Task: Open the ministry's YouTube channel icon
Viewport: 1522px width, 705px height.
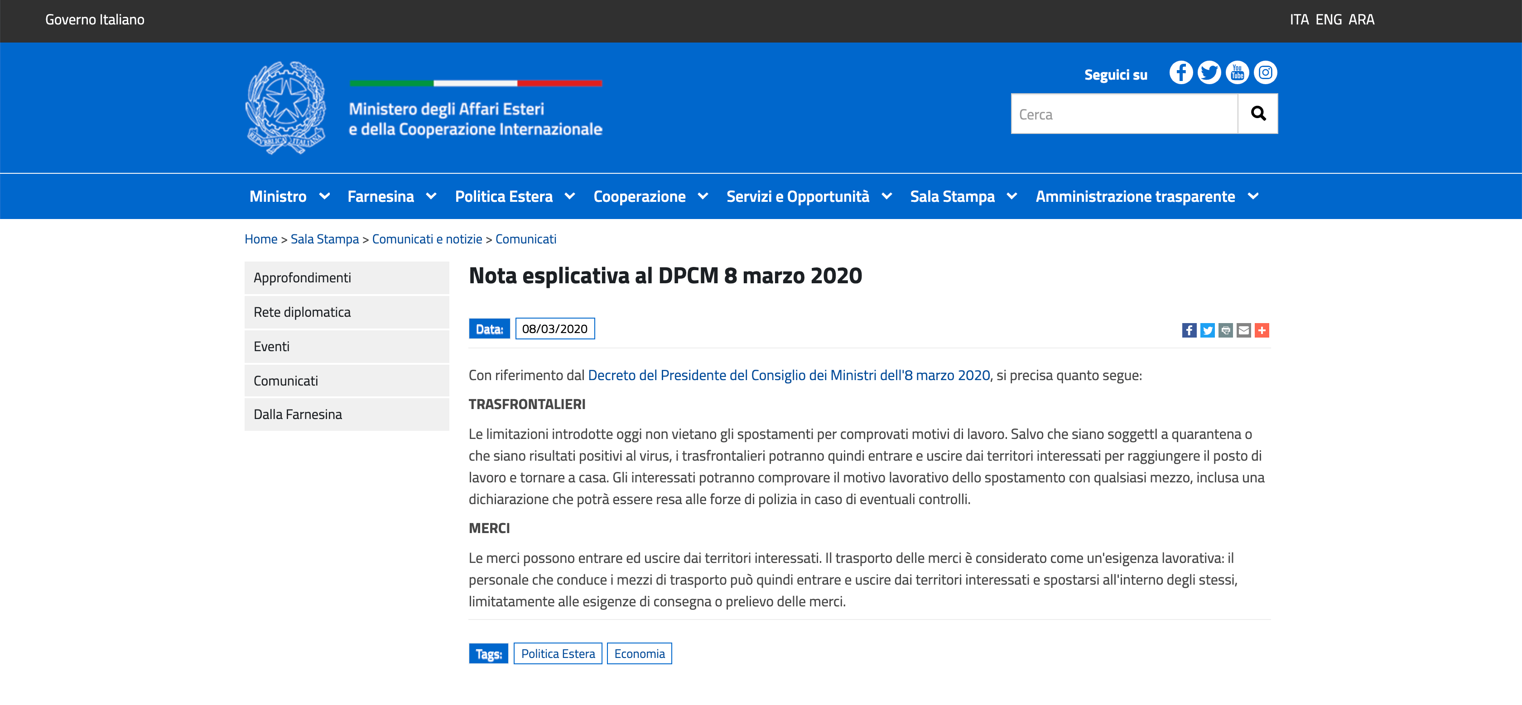Action: tap(1237, 72)
